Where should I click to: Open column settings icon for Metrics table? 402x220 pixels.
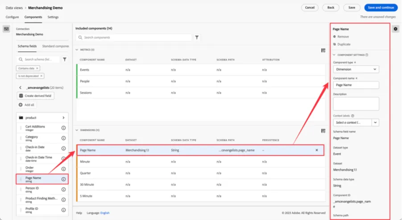coord(323,50)
